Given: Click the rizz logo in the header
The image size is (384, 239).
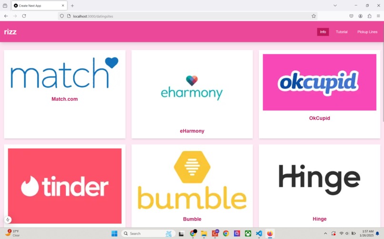Looking at the screenshot, I should tap(10, 32).
